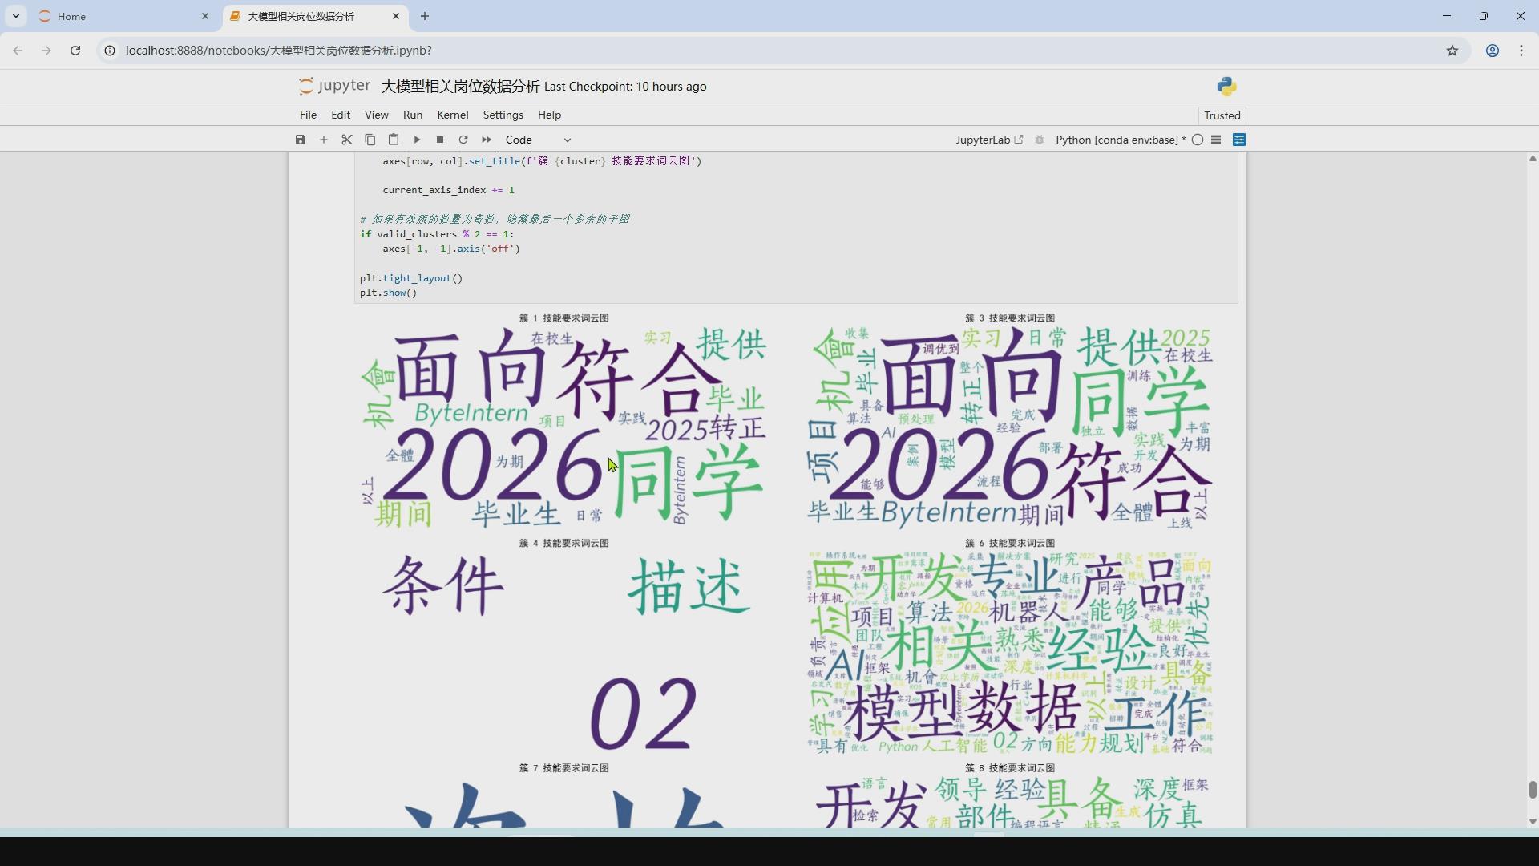Viewport: 1539px width, 866px height.
Task: Open the kernel switcher labeled Python conda env:base
Action: point(1119,139)
